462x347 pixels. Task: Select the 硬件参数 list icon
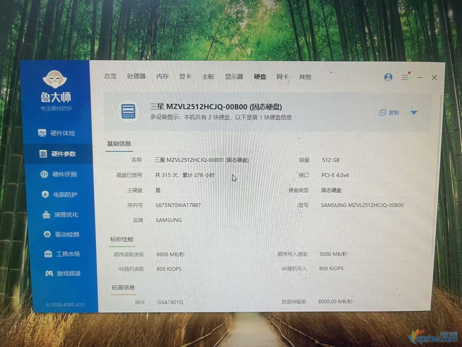[x=43, y=154]
